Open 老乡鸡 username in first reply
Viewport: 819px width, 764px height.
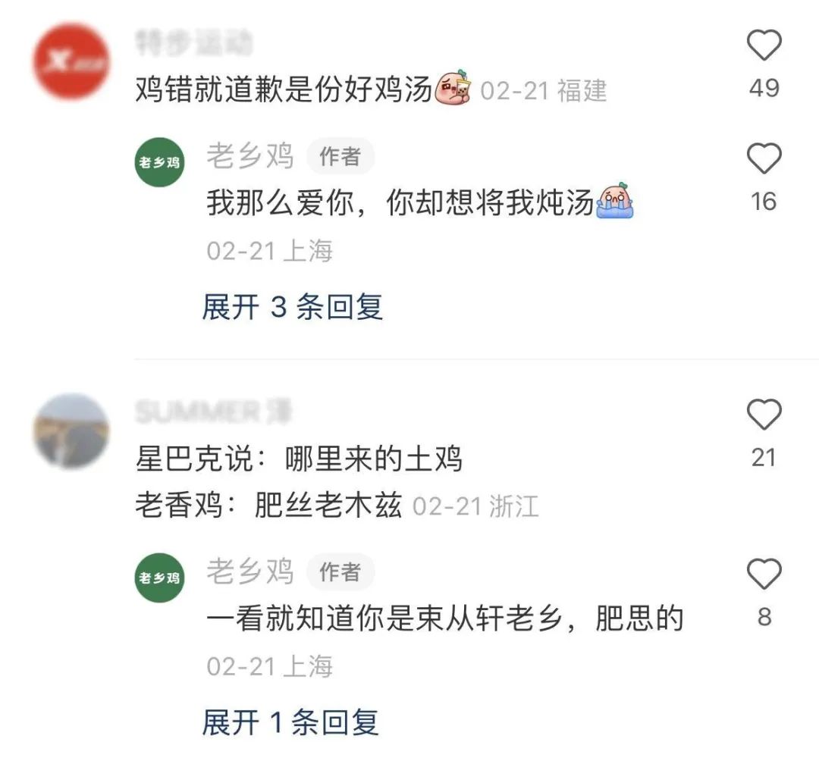click(x=250, y=155)
